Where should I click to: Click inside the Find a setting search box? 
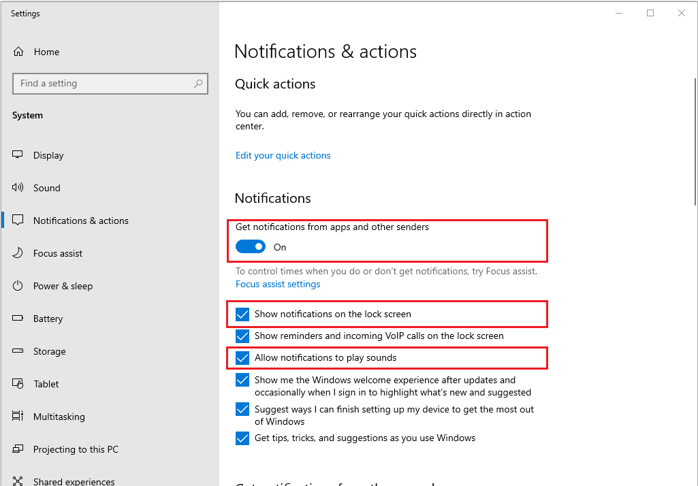[110, 83]
